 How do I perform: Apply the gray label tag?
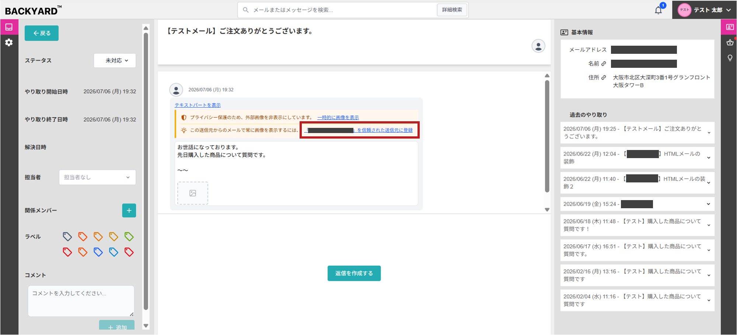67,237
